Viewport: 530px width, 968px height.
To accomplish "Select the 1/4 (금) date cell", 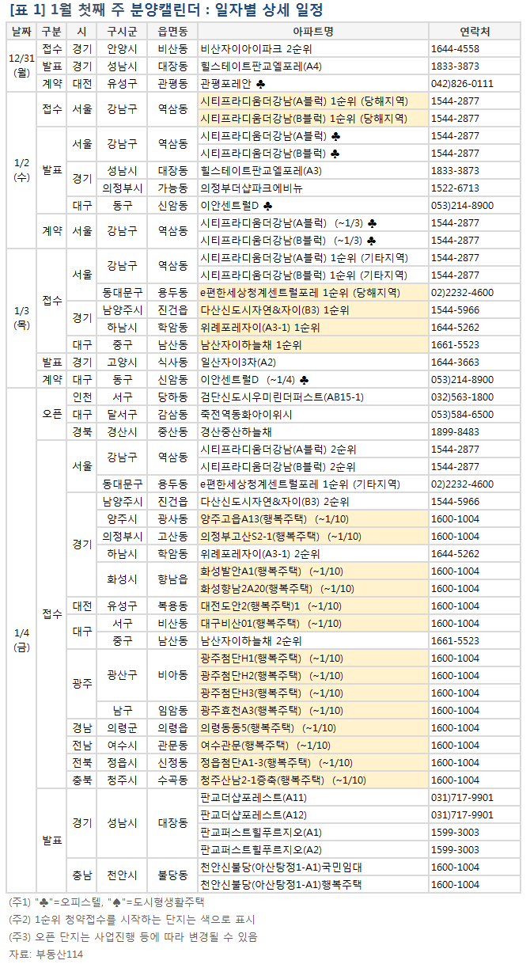I will [x=21, y=640].
